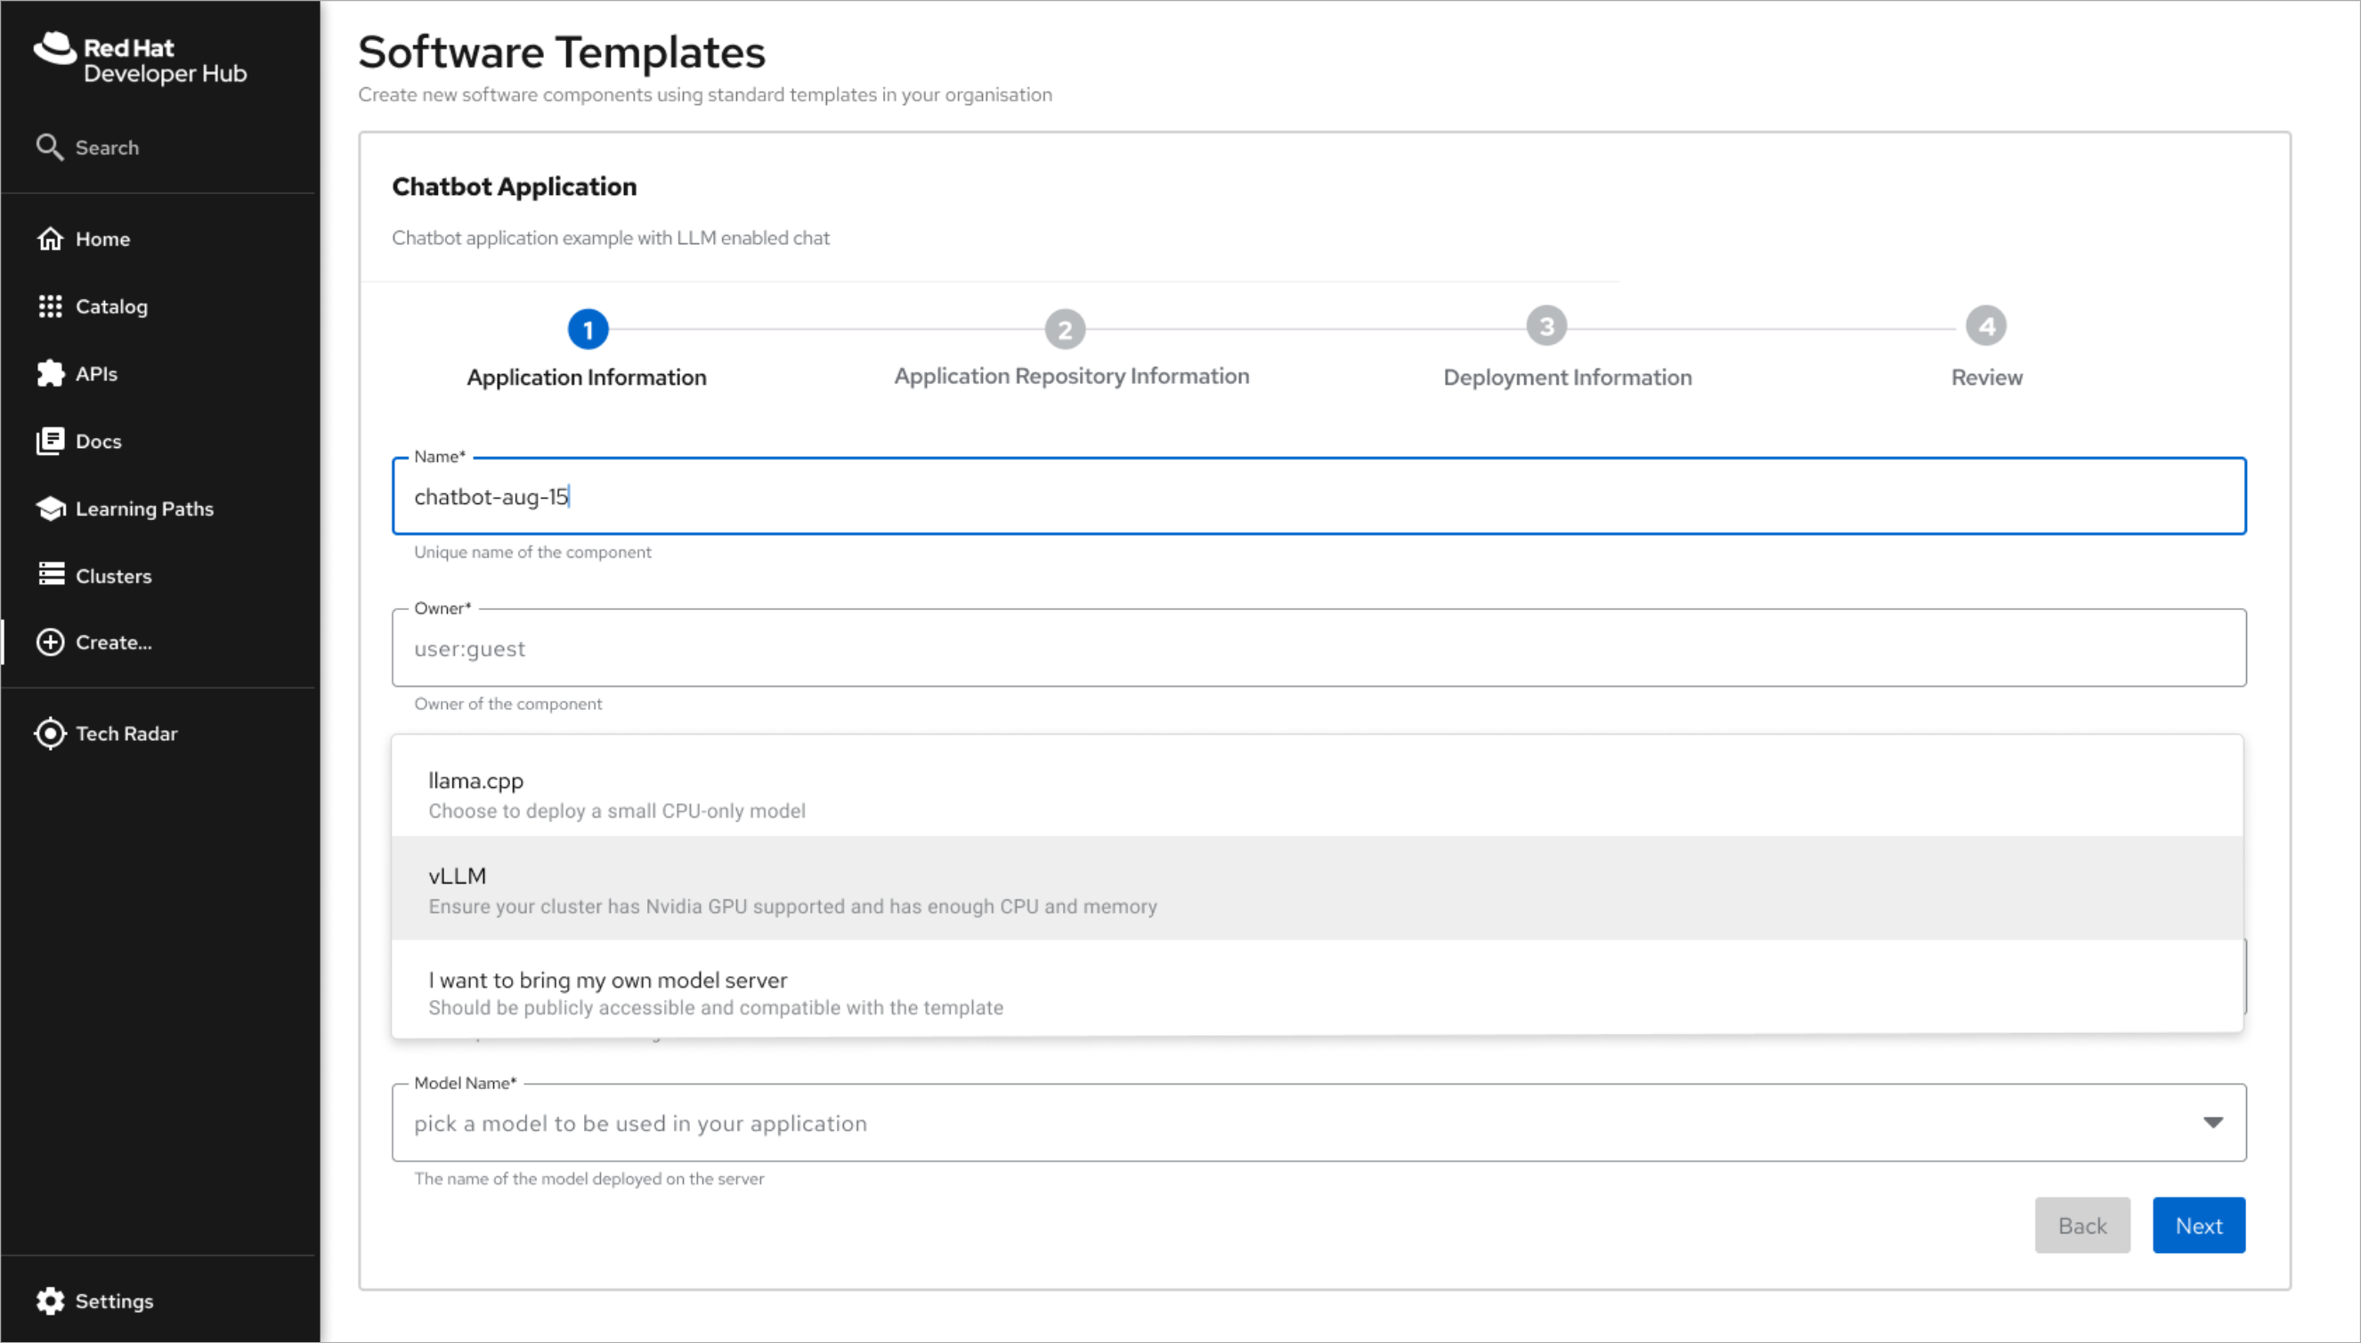The height and width of the screenshot is (1343, 2361).
Task: Open Tech Radar via its target icon
Action: (50, 733)
